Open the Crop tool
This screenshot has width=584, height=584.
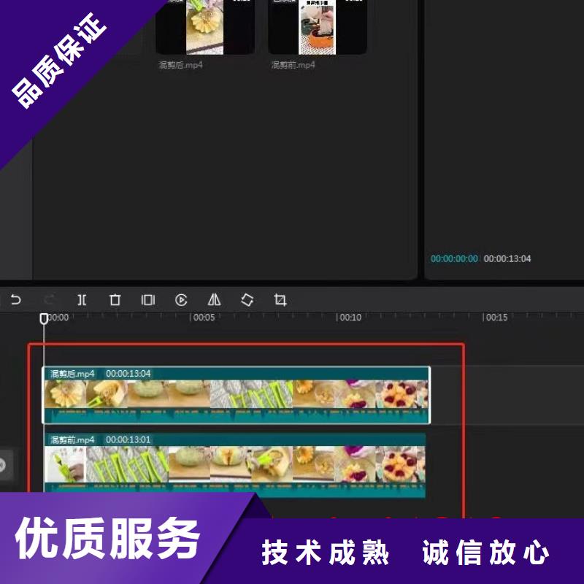tap(280, 300)
